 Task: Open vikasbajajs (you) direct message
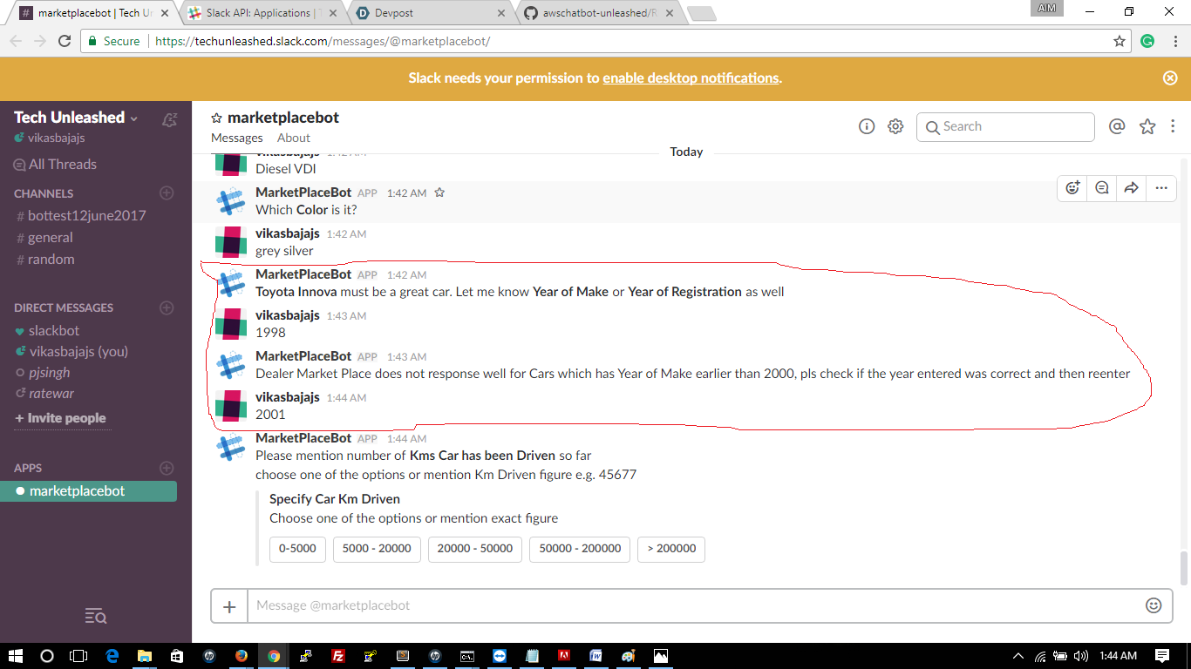(x=78, y=351)
